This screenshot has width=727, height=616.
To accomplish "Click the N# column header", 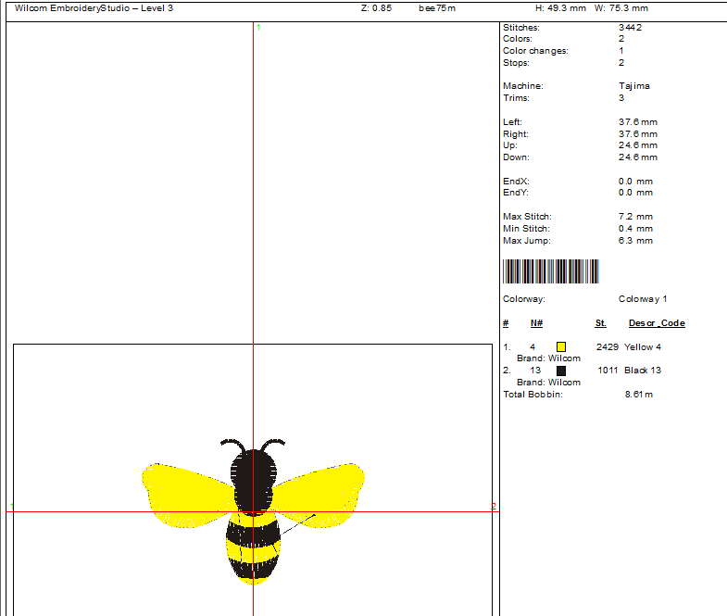I will [x=536, y=323].
